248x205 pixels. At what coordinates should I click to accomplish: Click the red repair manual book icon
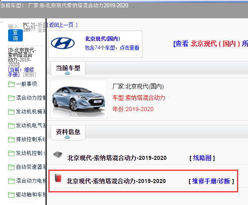(x=58, y=178)
